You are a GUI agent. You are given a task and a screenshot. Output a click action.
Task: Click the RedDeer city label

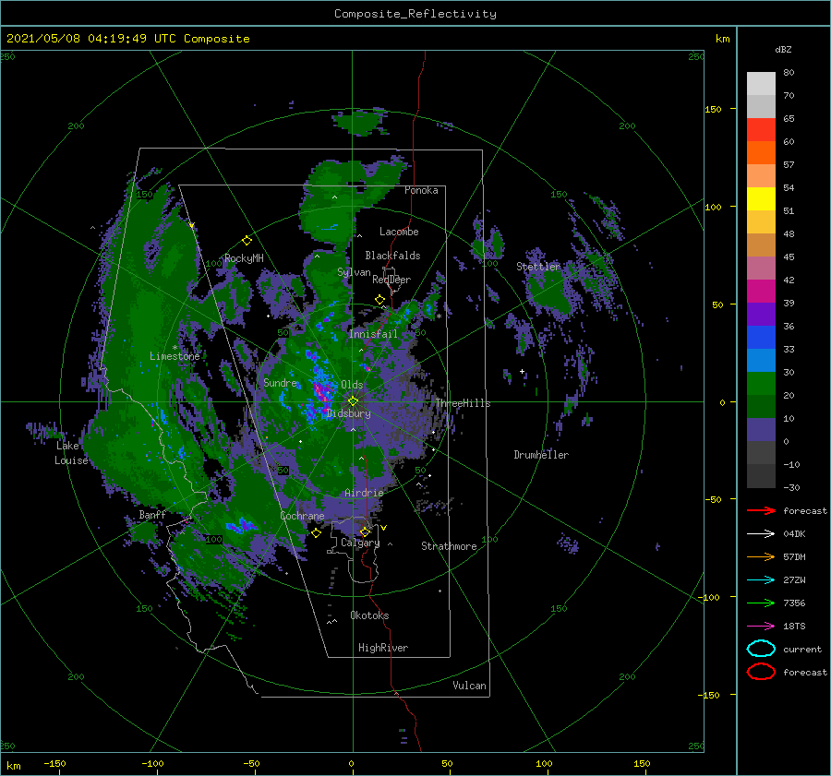[391, 280]
